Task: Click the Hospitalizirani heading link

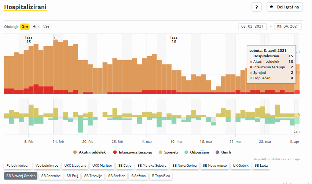Action: tap(25, 7)
